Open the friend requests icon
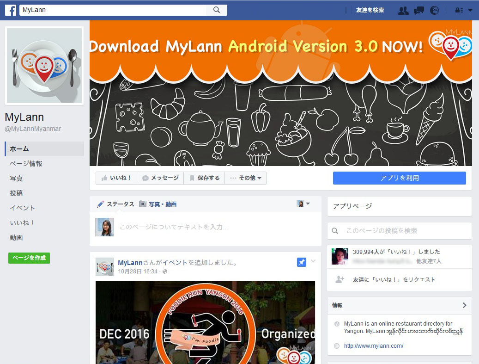479x364 pixels. [x=403, y=10]
